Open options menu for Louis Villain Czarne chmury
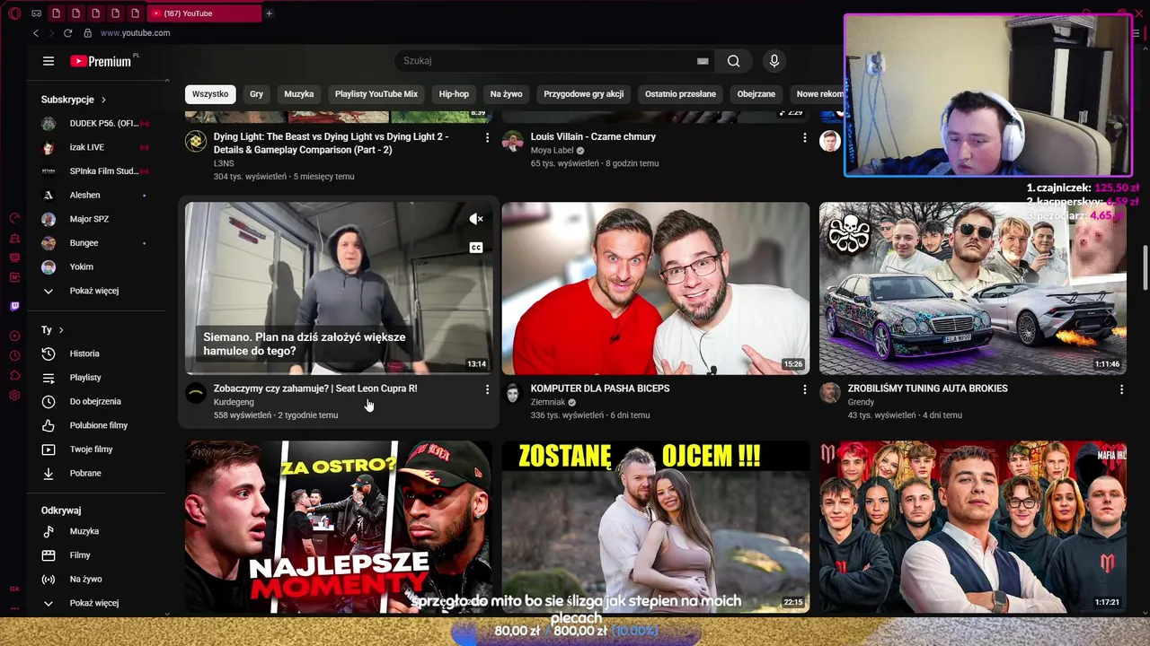Screen dimensions: 1150x646 pos(805,138)
